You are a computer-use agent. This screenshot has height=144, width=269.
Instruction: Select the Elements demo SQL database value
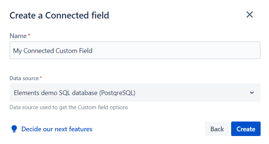(x=75, y=93)
